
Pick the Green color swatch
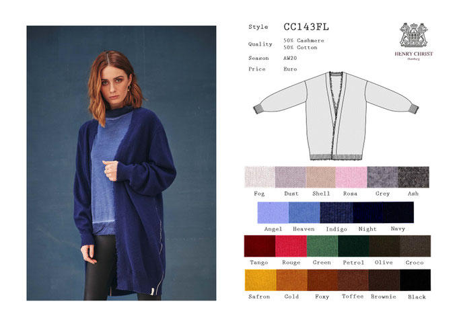click(x=322, y=246)
